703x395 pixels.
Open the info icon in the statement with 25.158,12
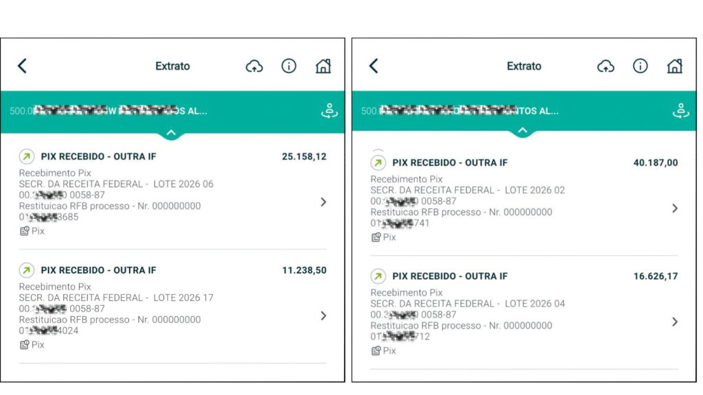click(289, 66)
